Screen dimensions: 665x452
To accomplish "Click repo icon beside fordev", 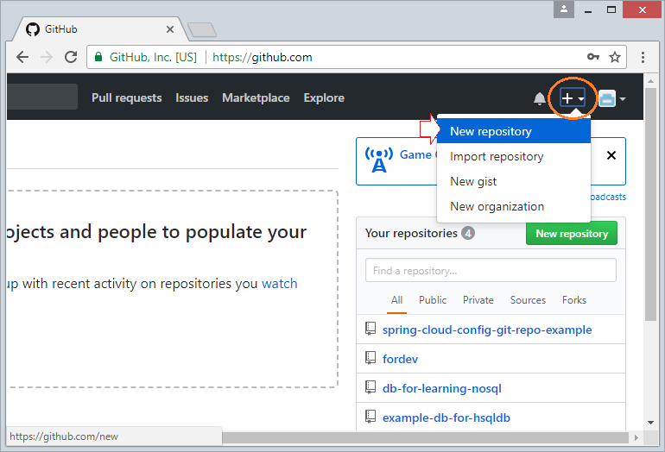I will click(370, 358).
